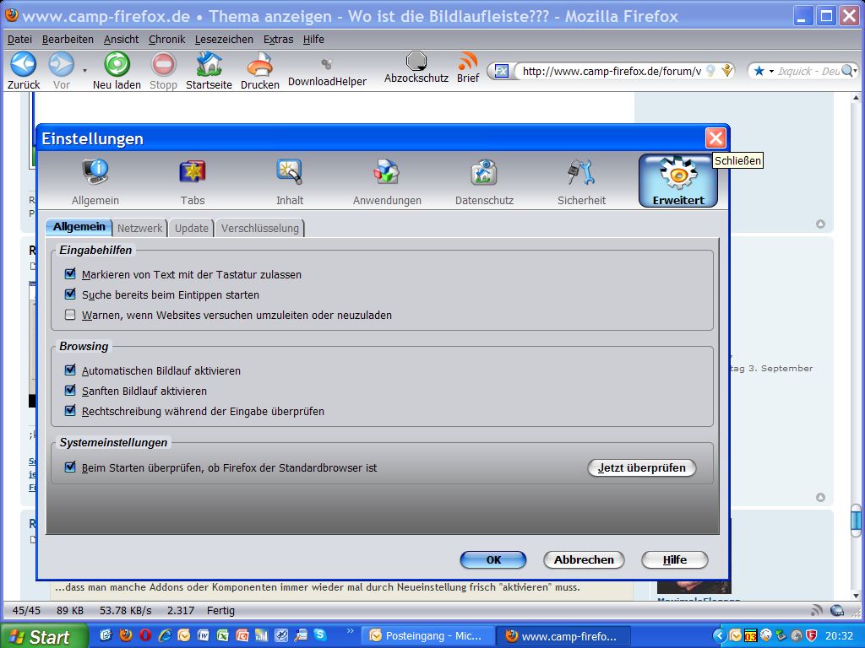Image resolution: width=865 pixels, height=648 pixels.
Task: Click the feed icon in status bar
Action: [817, 610]
